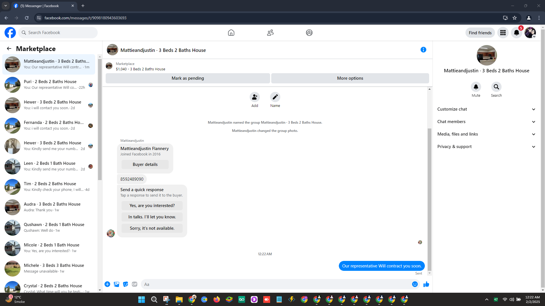Open the Puri 2 Beds 2 Baths conversation
This screenshot has width=545, height=306.
coord(49,85)
